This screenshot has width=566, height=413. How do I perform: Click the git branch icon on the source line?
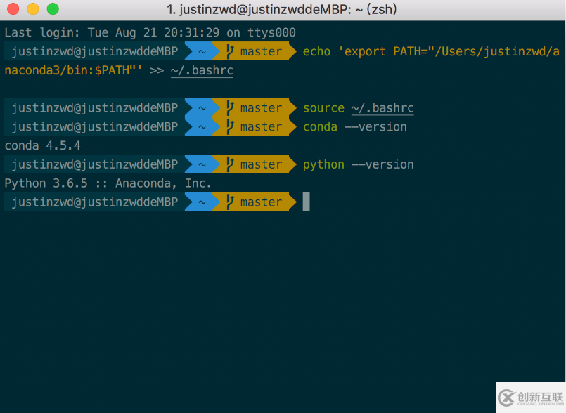pos(230,108)
